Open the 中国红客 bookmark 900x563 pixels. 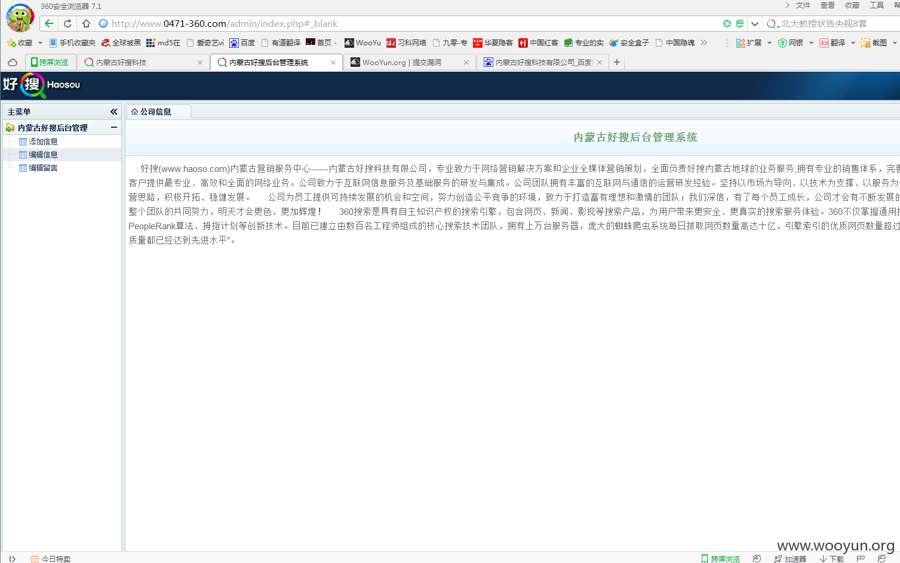pos(539,43)
